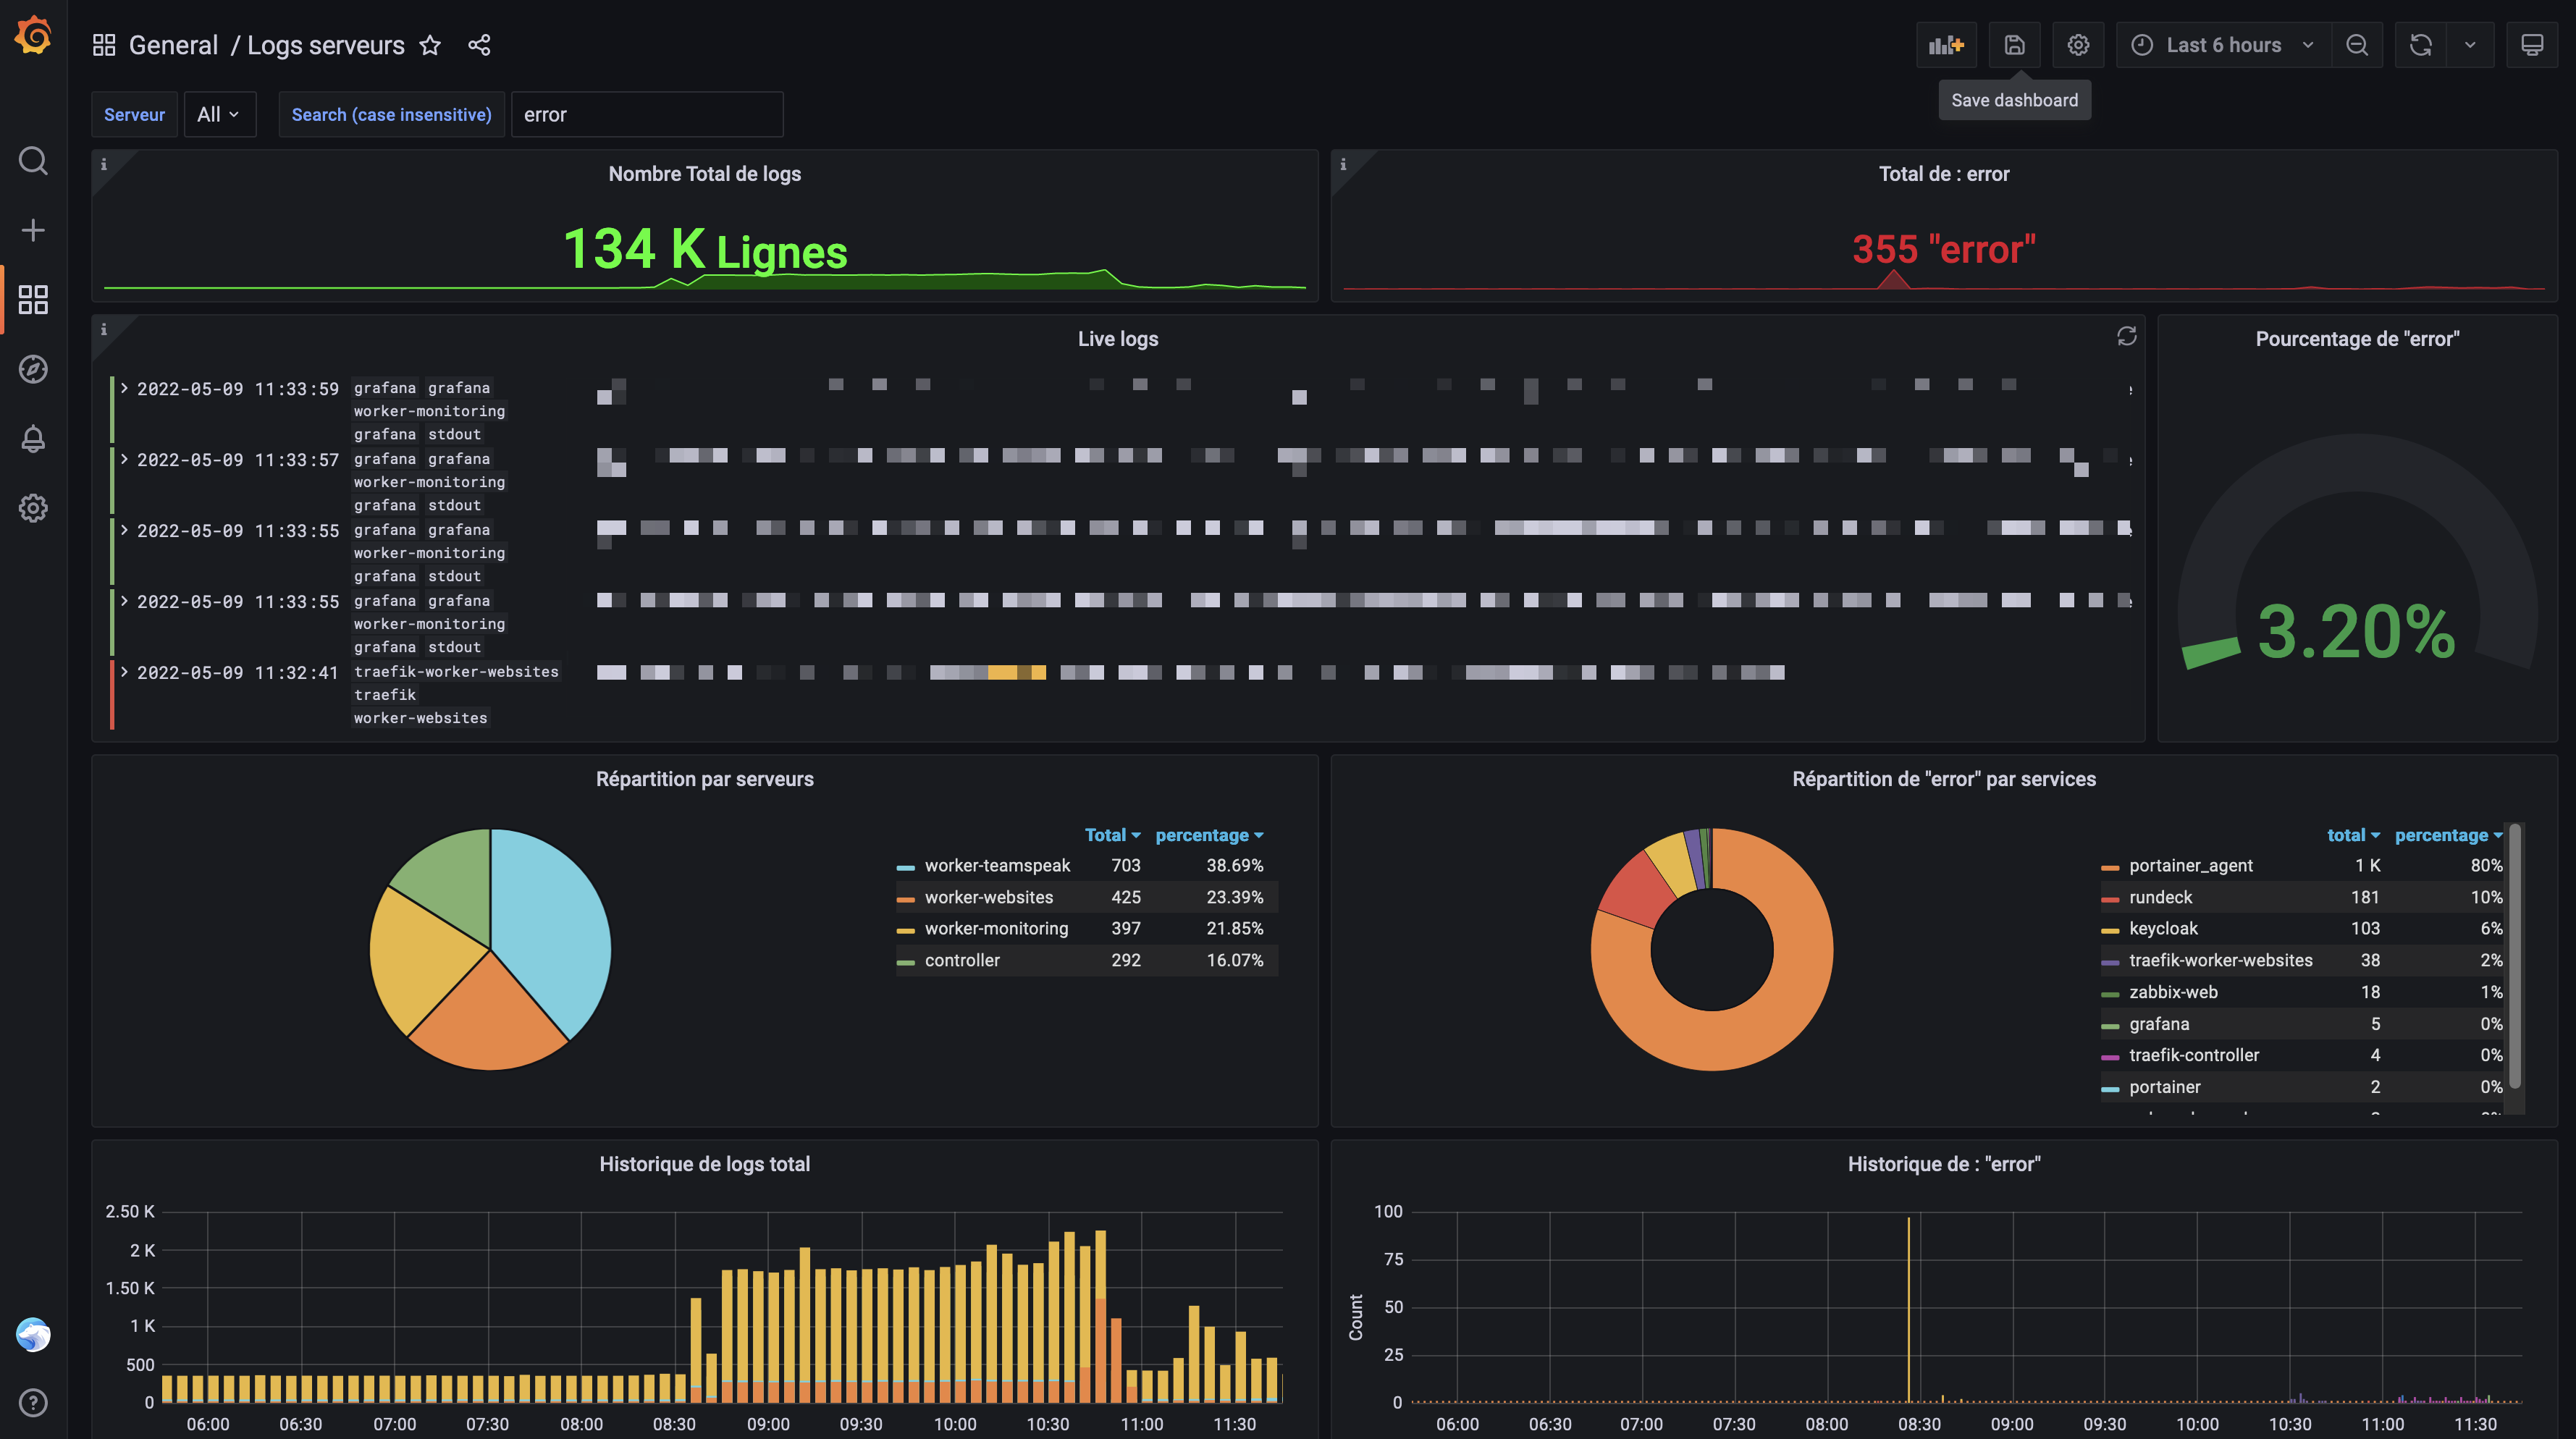Open the Serveur All dropdown
This screenshot has height=1439, width=2576.
(x=219, y=114)
